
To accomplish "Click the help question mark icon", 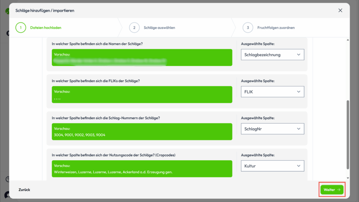I will (7, 179).
